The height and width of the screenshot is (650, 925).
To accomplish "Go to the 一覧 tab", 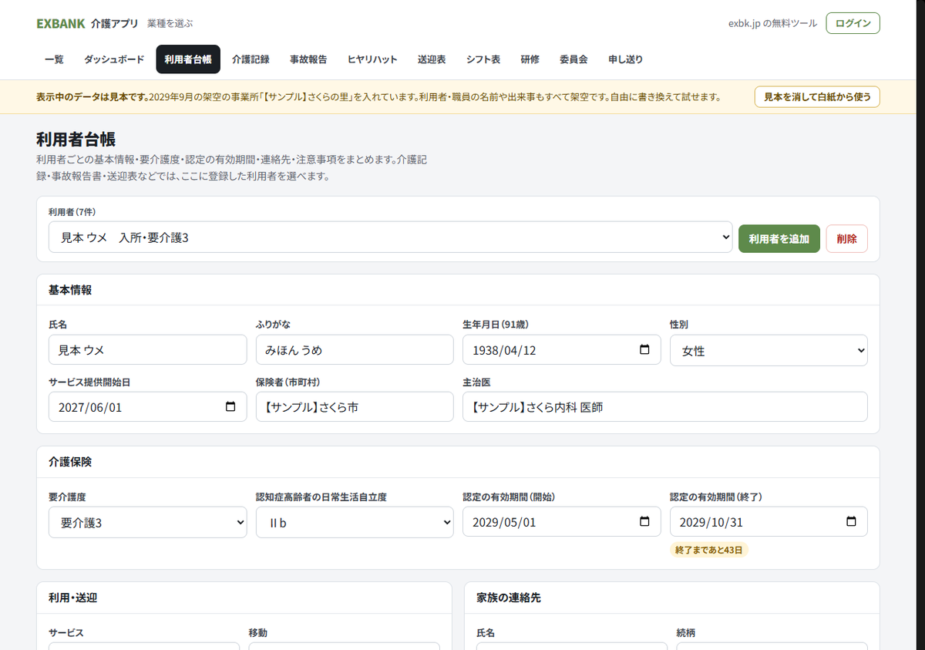I will click(54, 59).
